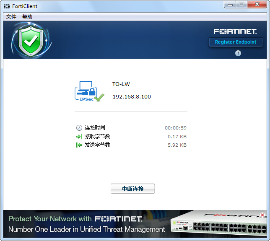Click the Fortinet switch product image
The width and height of the screenshot is (270, 241).
pyautogui.click(x=218, y=224)
